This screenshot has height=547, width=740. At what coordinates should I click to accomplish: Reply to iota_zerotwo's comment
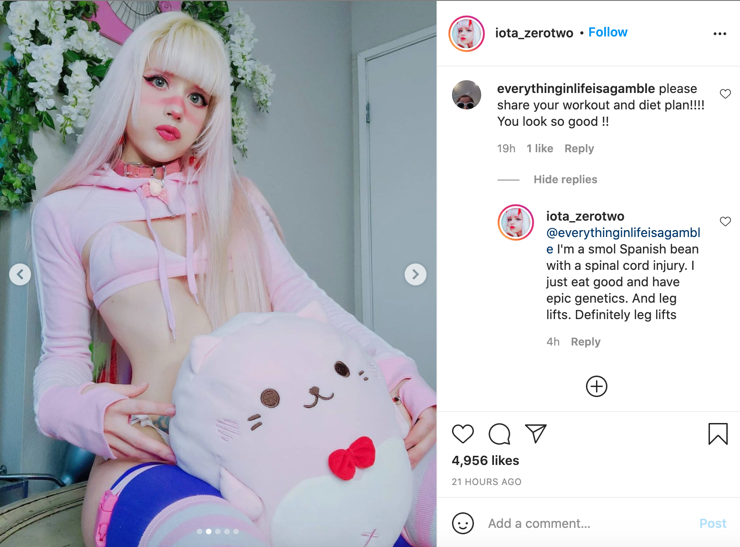point(586,342)
